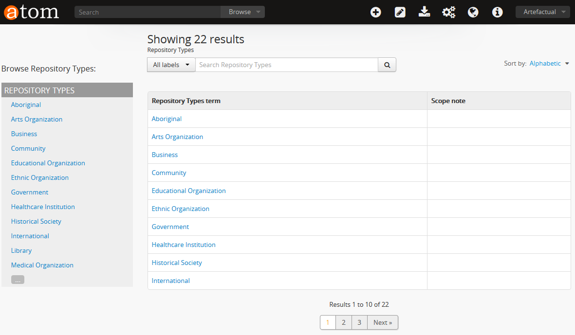Select Medical Organization in sidebar list
Image resolution: width=575 pixels, height=335 pixels.
click(42, 265)
